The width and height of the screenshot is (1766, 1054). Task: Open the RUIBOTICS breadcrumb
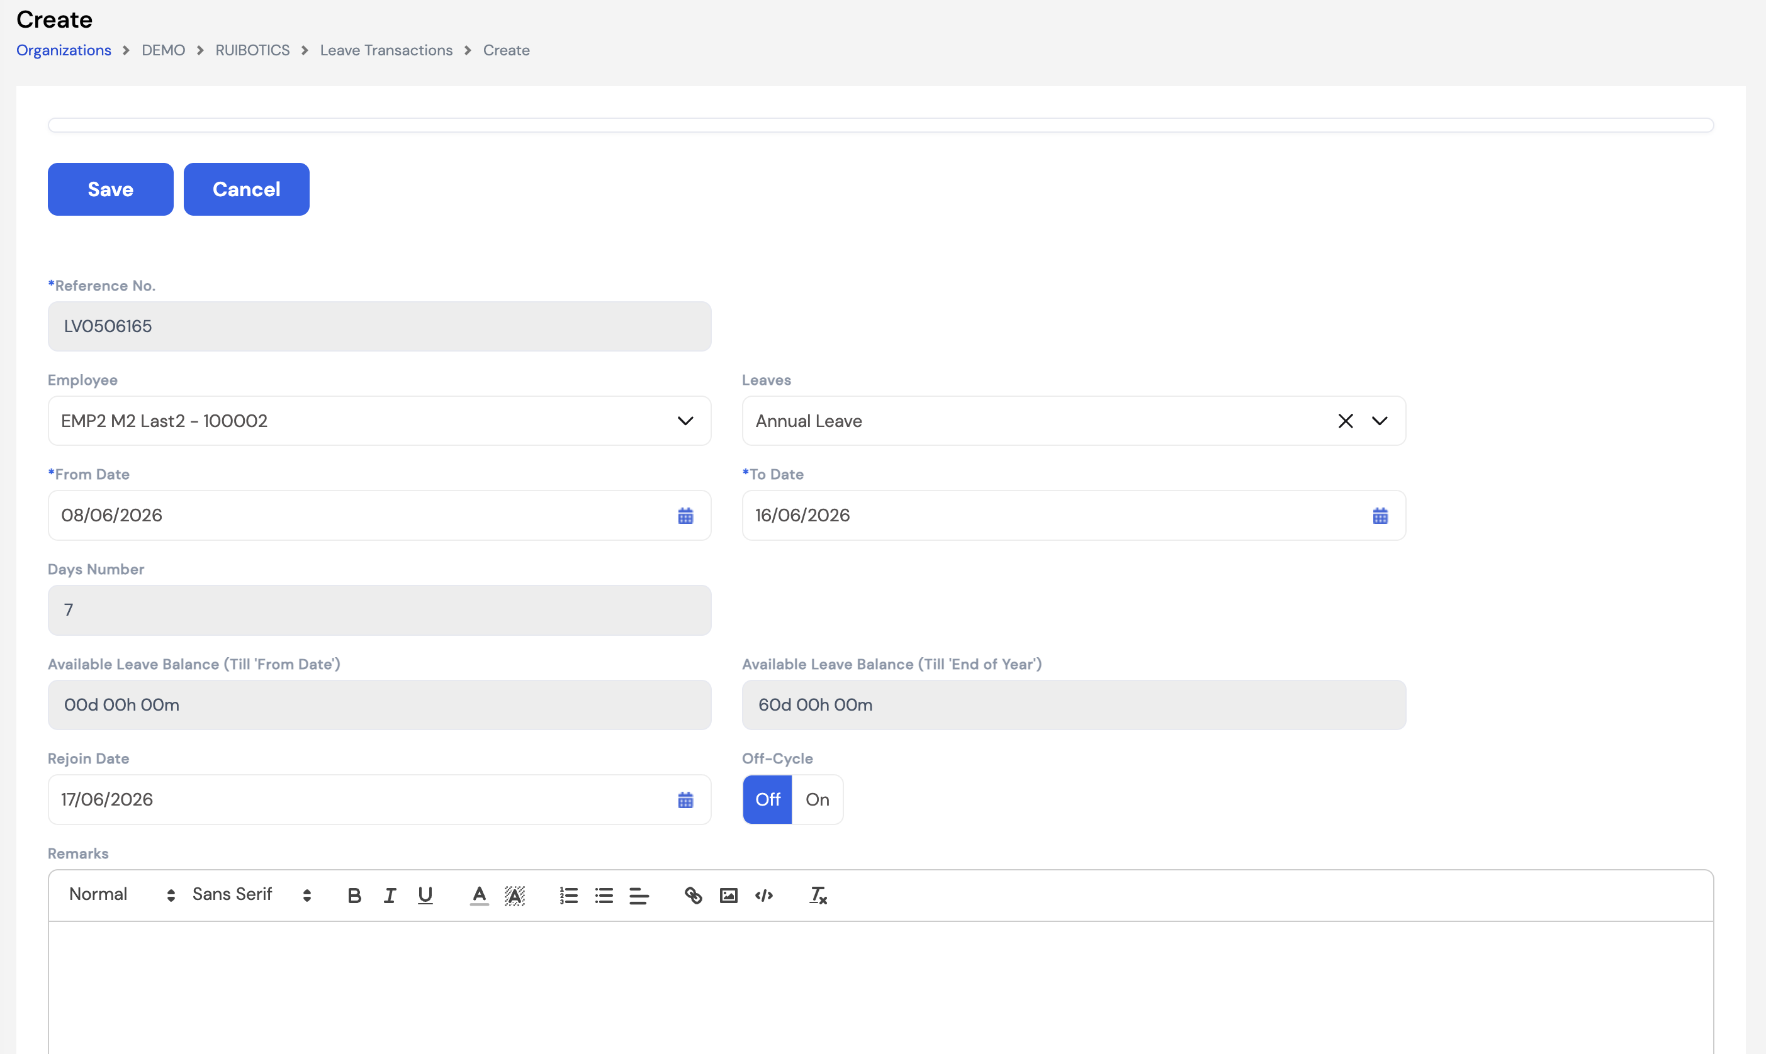click(x=252, y=50)
